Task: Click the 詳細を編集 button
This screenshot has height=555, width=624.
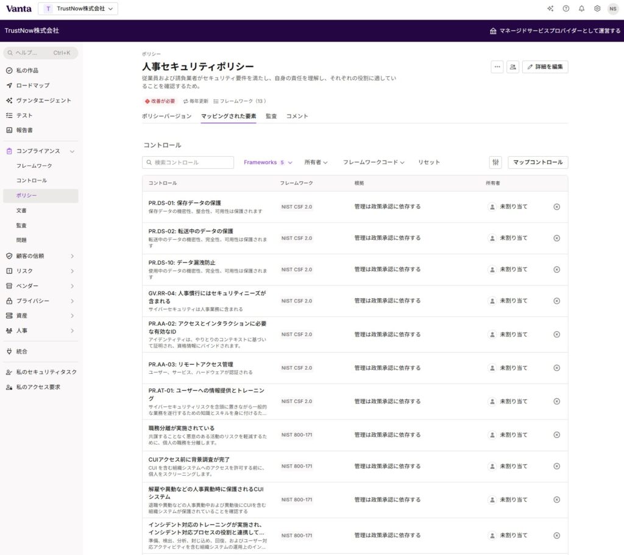Action: pyautogui.click(x=545, y=67)
